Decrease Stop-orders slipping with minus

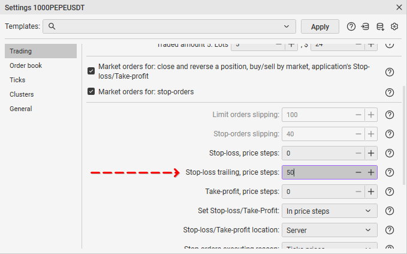point(358,134)
